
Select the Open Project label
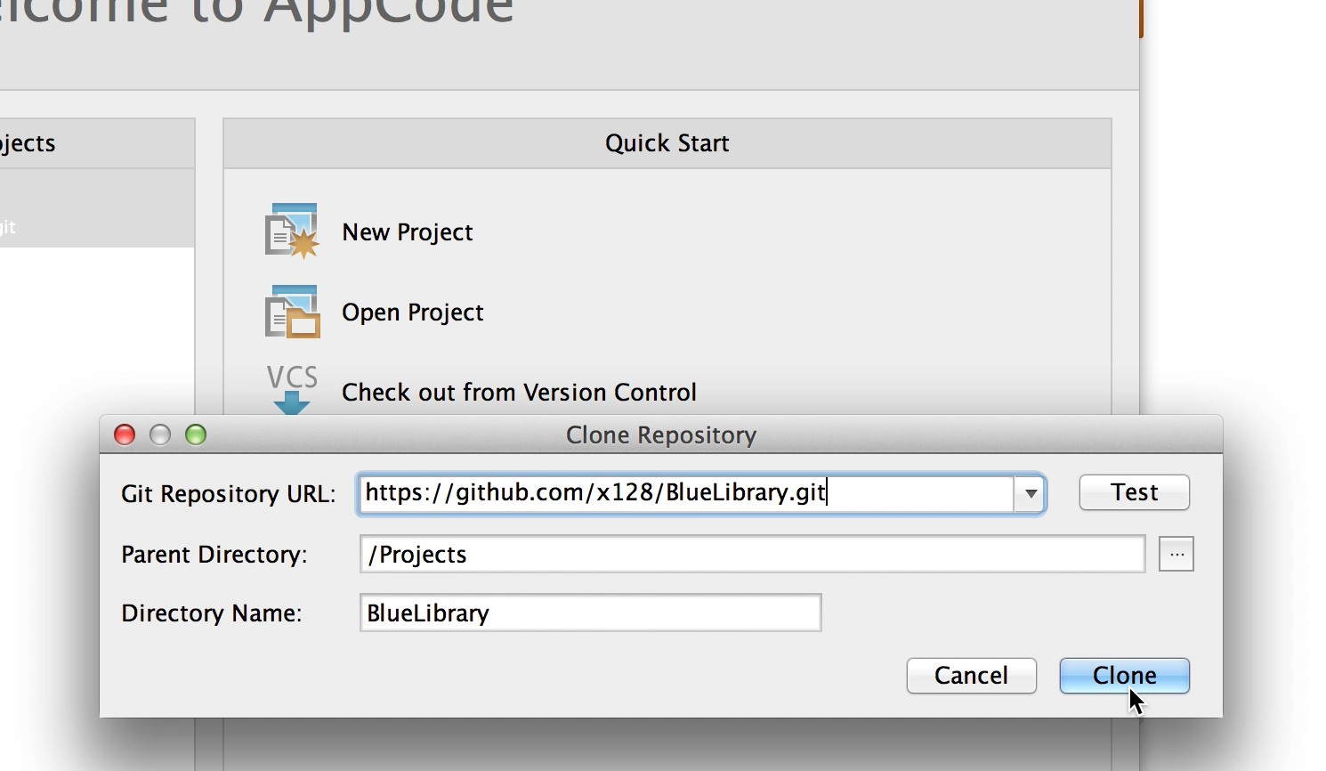(413, 312)
